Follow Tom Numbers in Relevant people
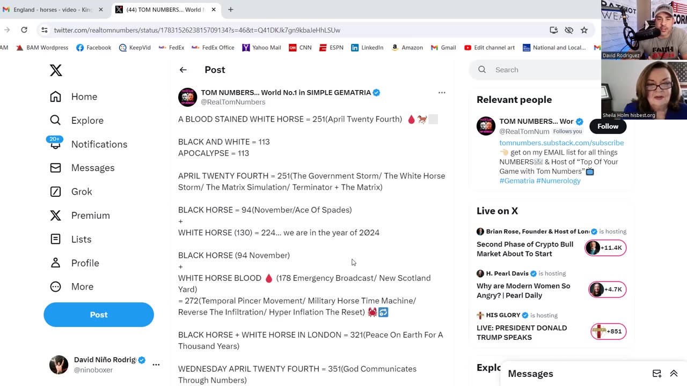This screenshot has width=687, height=386. [608, 126]
